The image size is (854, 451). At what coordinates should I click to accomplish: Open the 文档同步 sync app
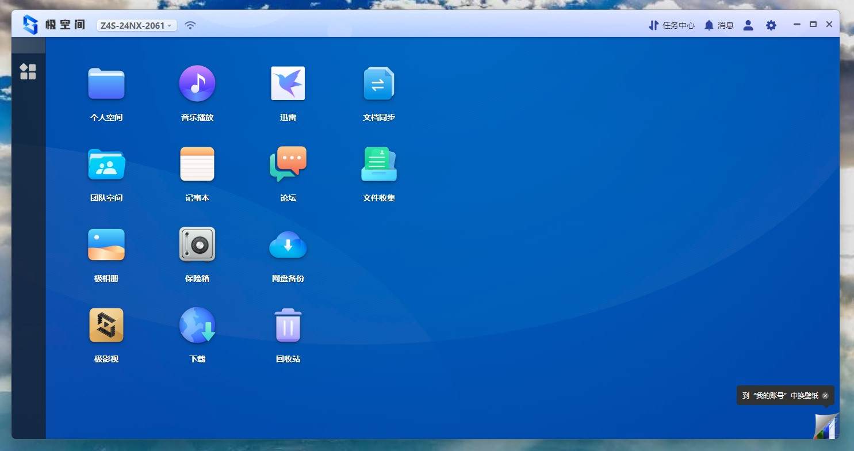[379, 84]
